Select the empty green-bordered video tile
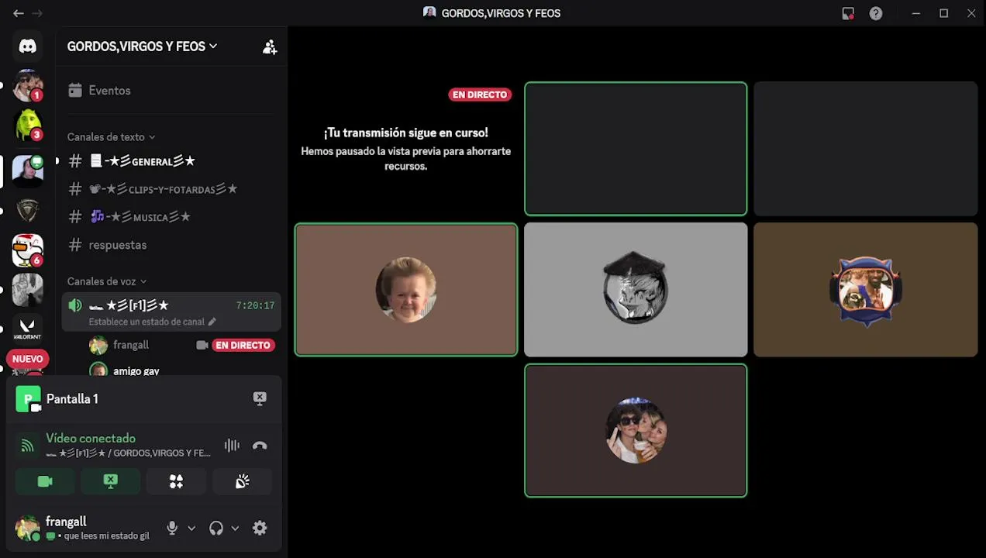Viewport: 986px width, 558px height. (x=636, y=149)
